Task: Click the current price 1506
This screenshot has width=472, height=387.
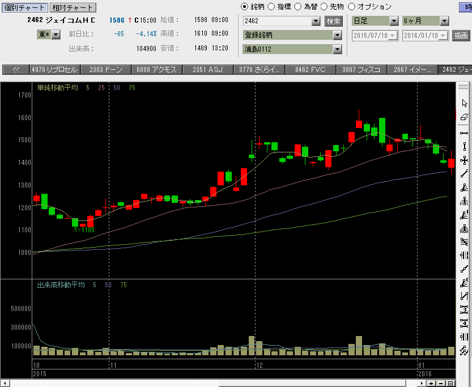Action: click(117, 20)
